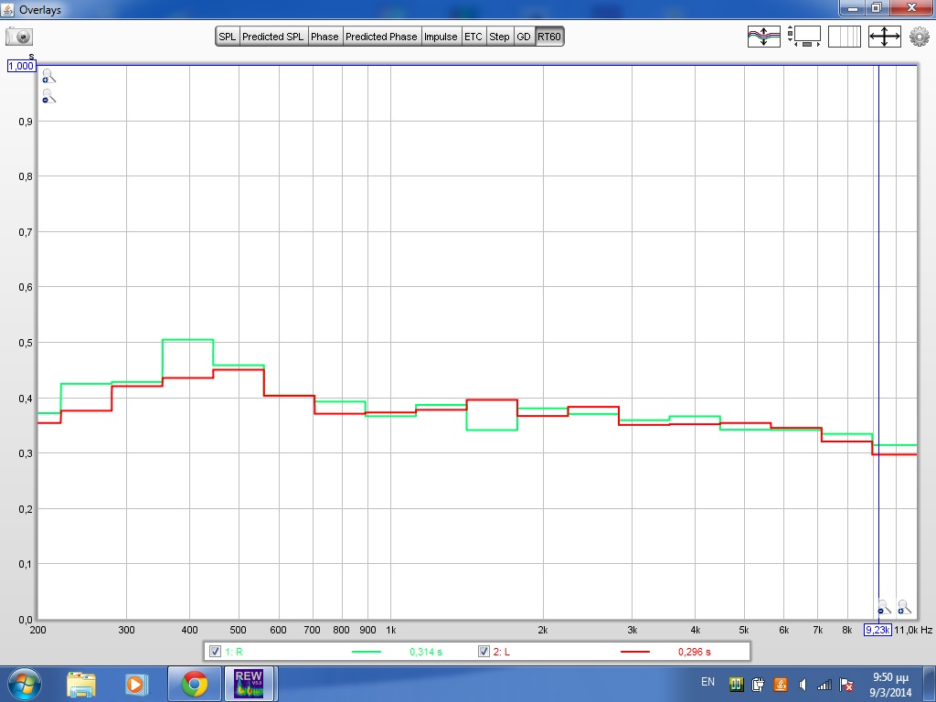This screenshot has height=702, width=936.
Task: Capture the graph with the camera icon
Action: pos(19,37)
